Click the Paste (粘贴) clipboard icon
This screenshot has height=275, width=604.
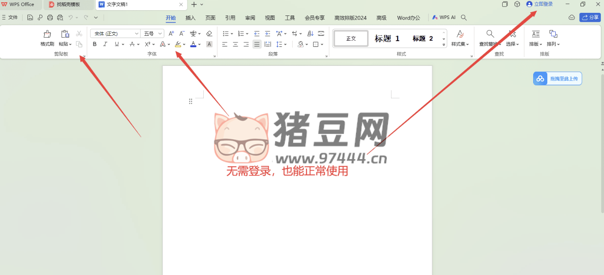pos(65,34)
